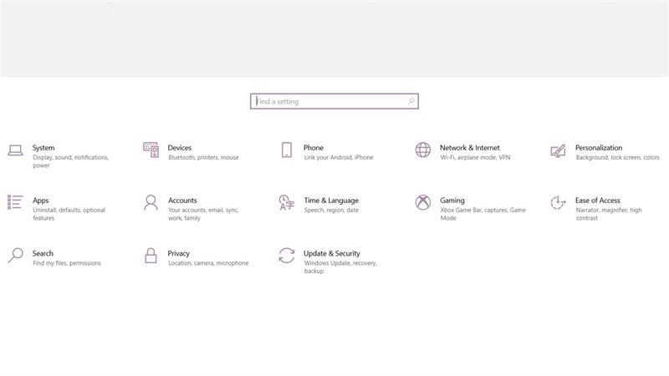Click the Update & Security arrows icon

tap(287, 255)
